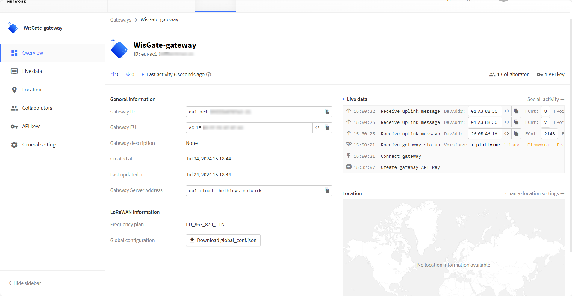This screenshot has width=572, height=296.
Task: Open the Connect gateway event row
Action: (x=454, y=156)
